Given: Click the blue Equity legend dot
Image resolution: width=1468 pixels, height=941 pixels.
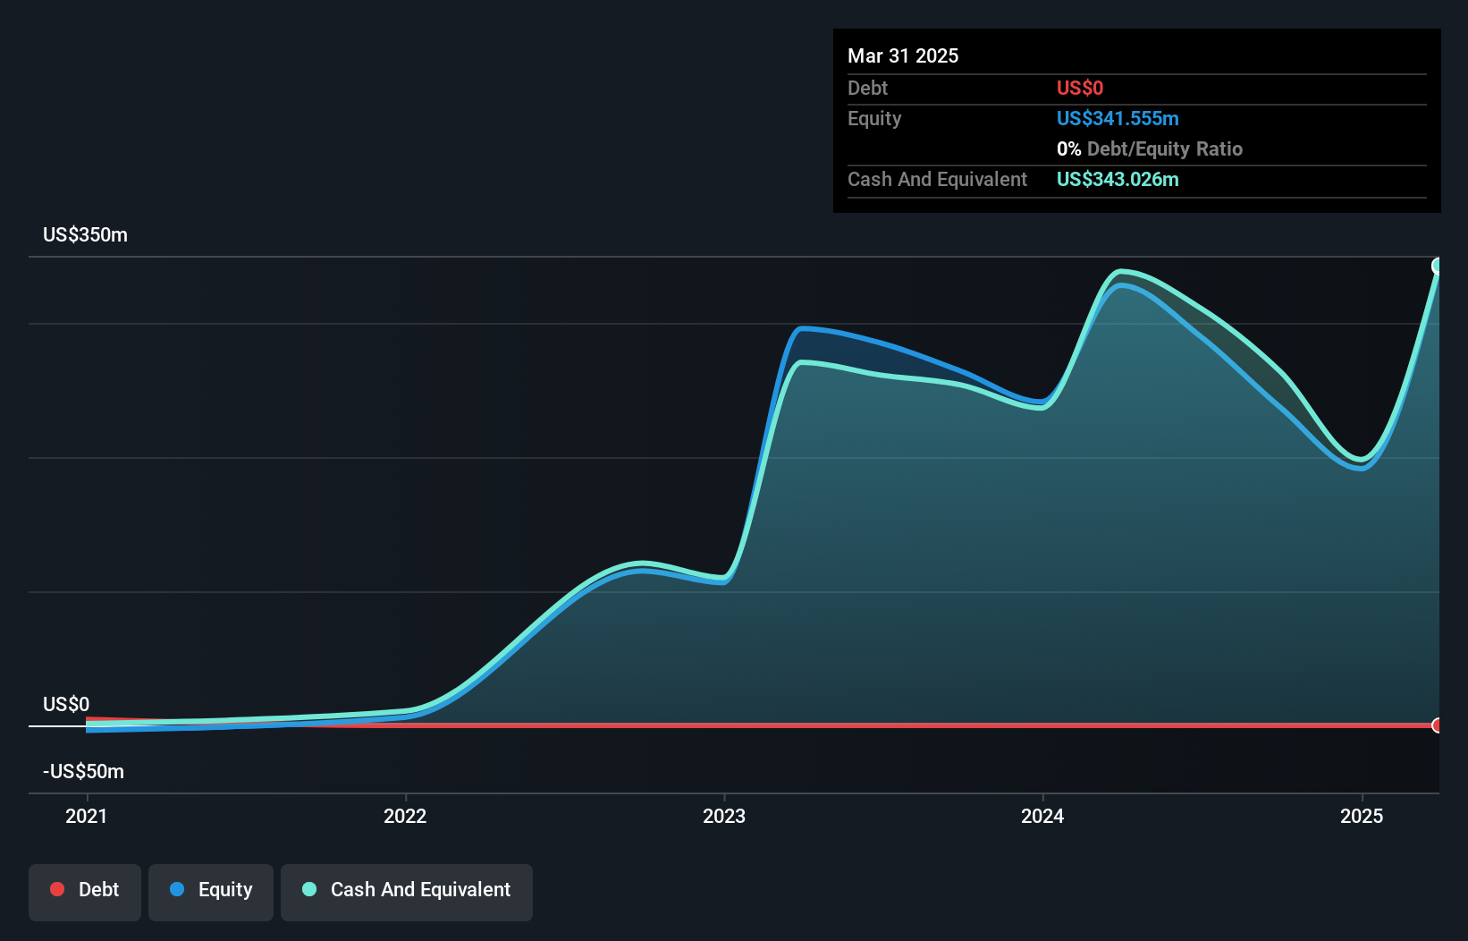Looking at the screenshot, I should click(177, 889).
